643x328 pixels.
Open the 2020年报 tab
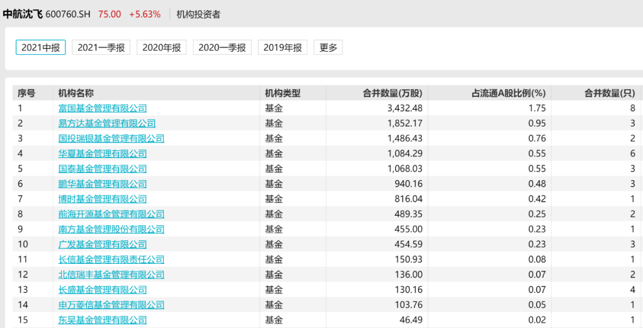click(x=161, y=48)
